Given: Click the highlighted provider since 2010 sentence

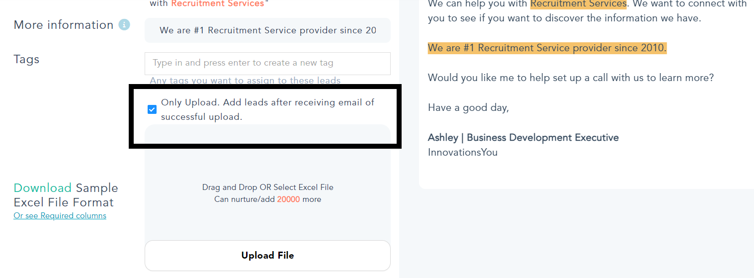Looking at the screenshot, I should pos(547,48).
